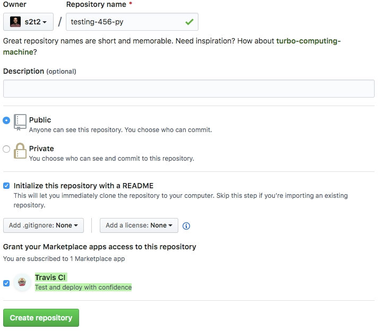The image size is (380, 331).
Task: Uncheck the Travis CI access checkbox
Action: 6,283
